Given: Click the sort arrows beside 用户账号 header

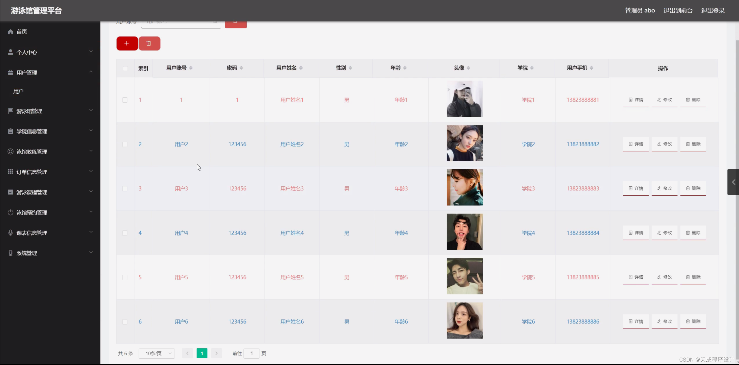Looking at the screenshot, I should pos(191,68).
